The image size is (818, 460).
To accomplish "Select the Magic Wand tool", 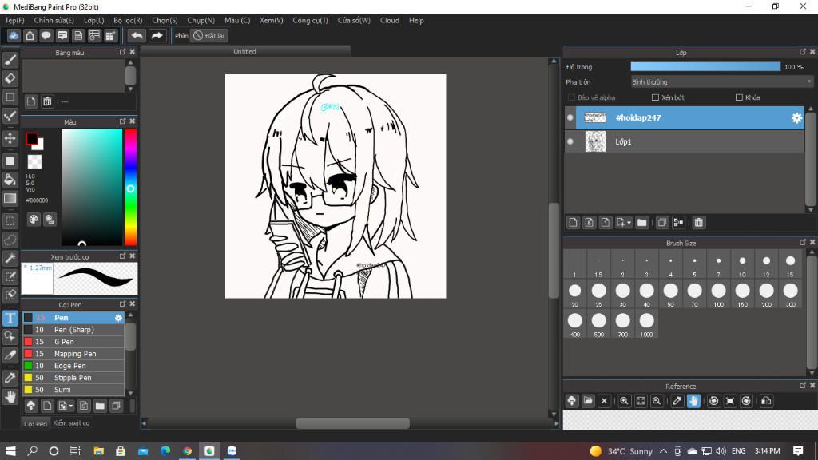I will click(10, 258).
